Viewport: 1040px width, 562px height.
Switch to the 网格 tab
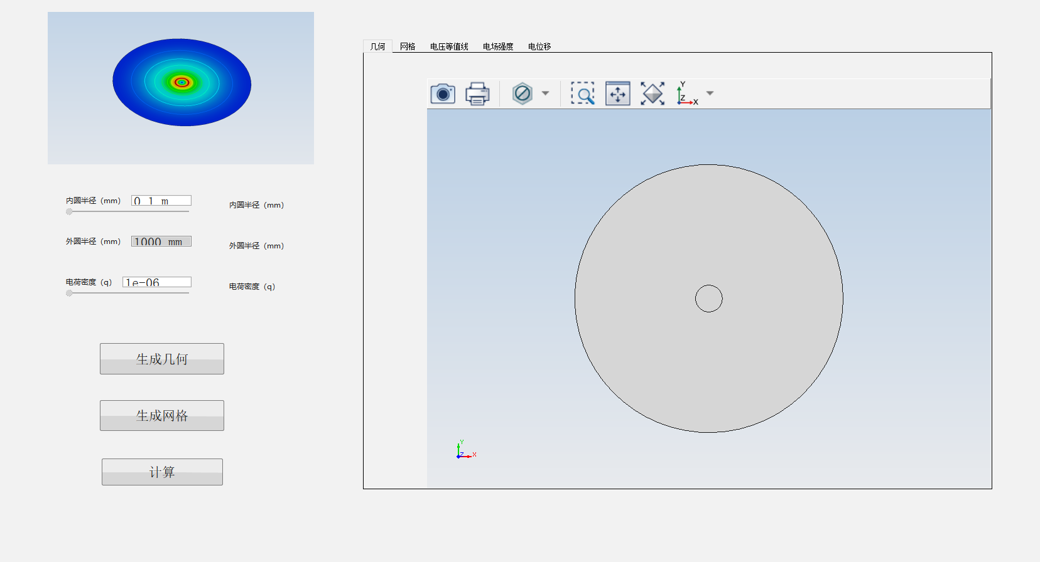(408, 46)
